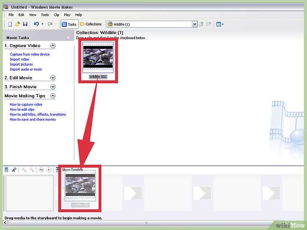Click the Import video link
This screenshot has height=230, width=307.
click(x=19, y=59)
